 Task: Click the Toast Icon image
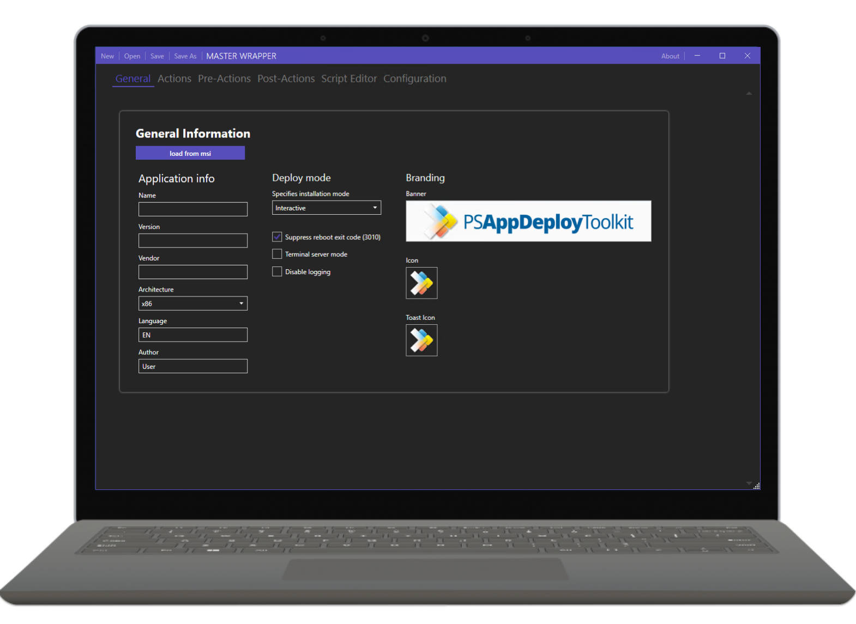(421, 340)
